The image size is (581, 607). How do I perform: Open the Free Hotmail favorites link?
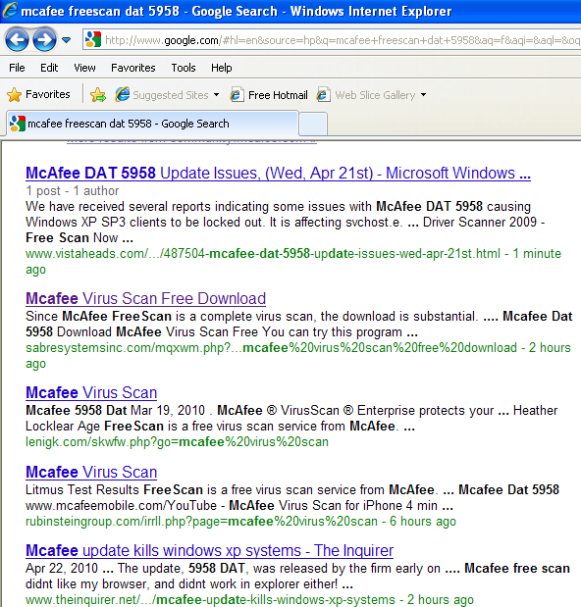point(278,95)
